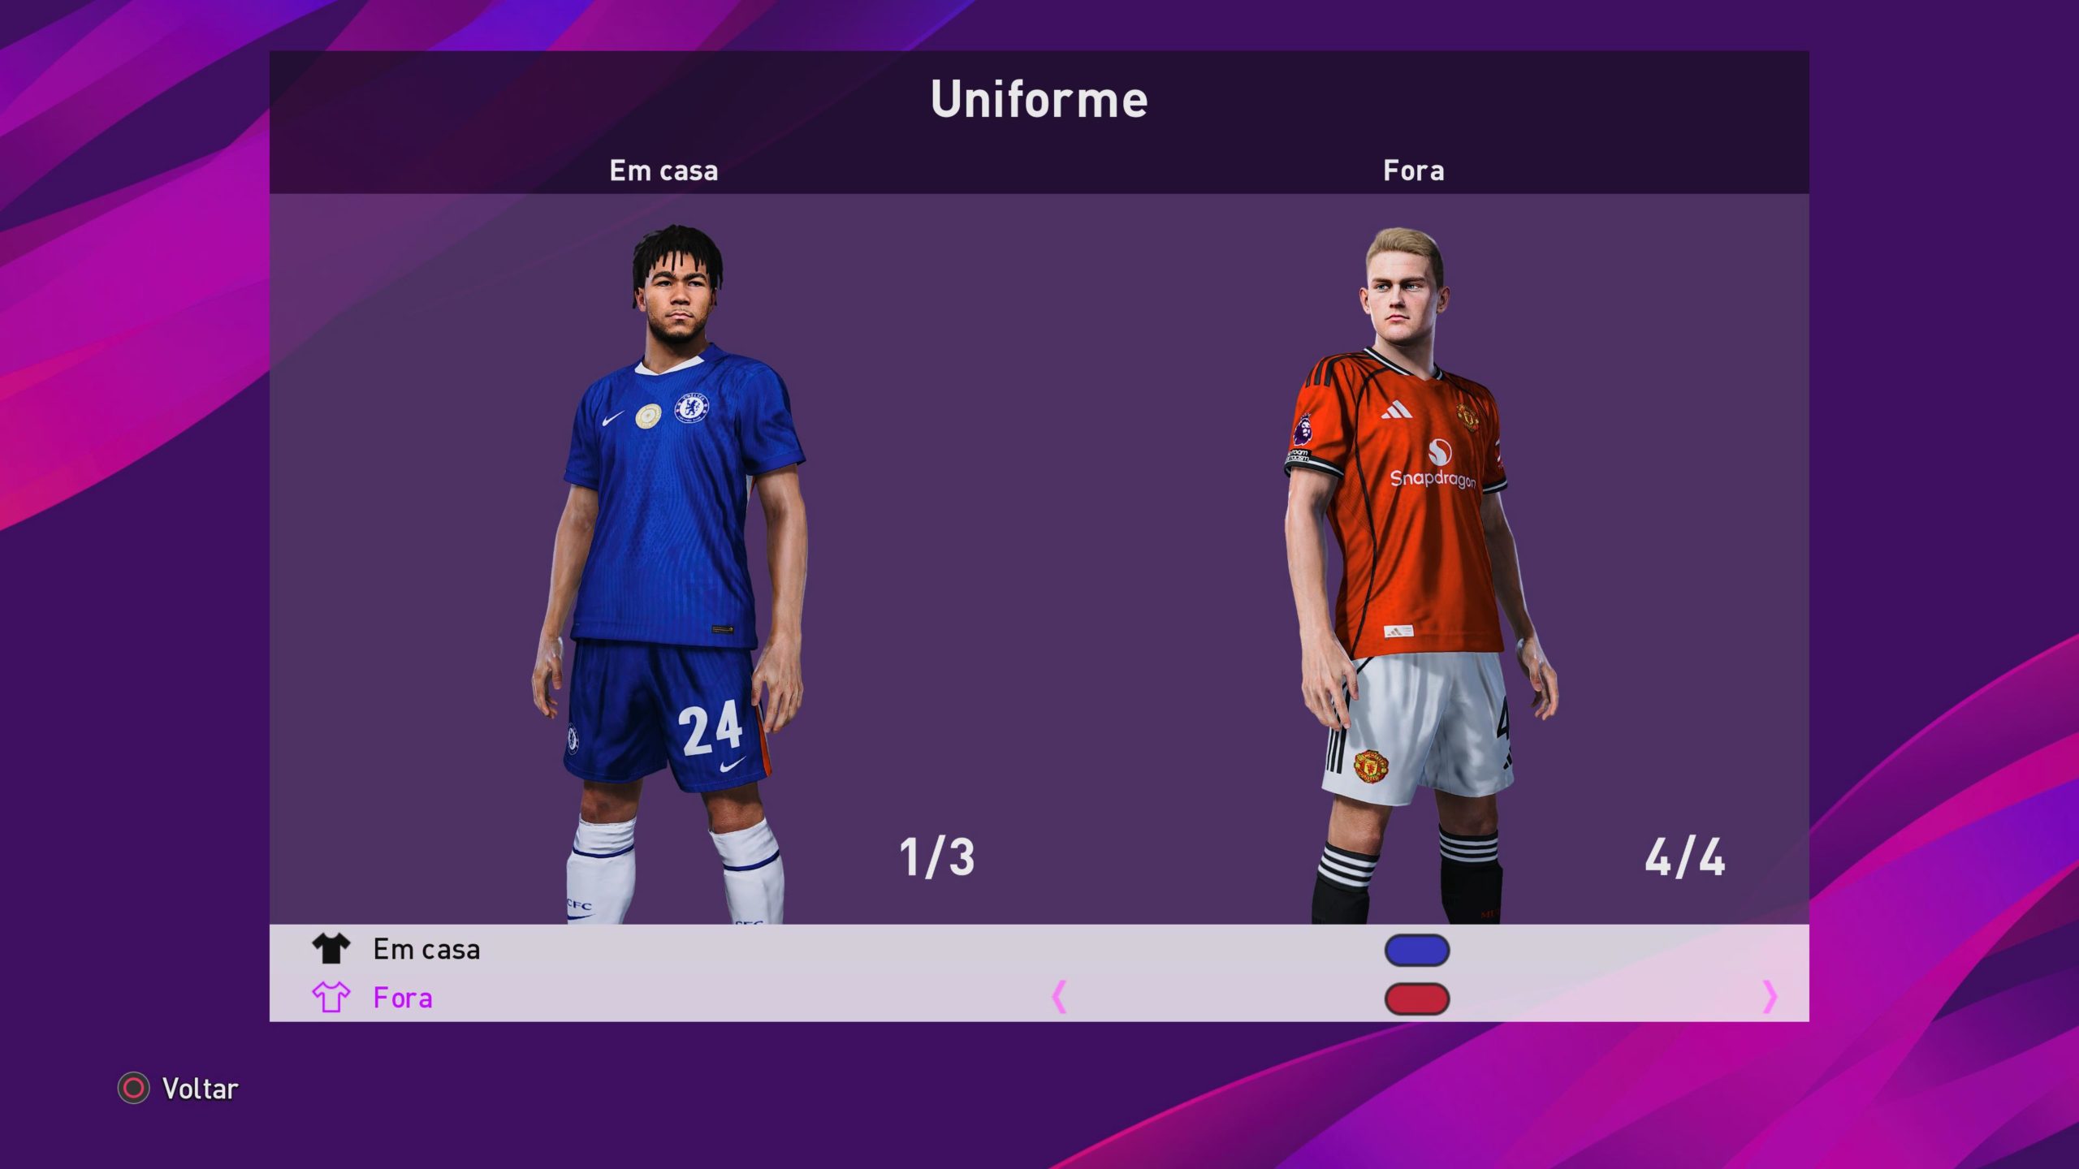Select the highlighted Fora menu row

(1039, 997)
